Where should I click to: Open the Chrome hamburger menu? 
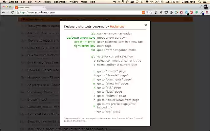coord(207,12)
